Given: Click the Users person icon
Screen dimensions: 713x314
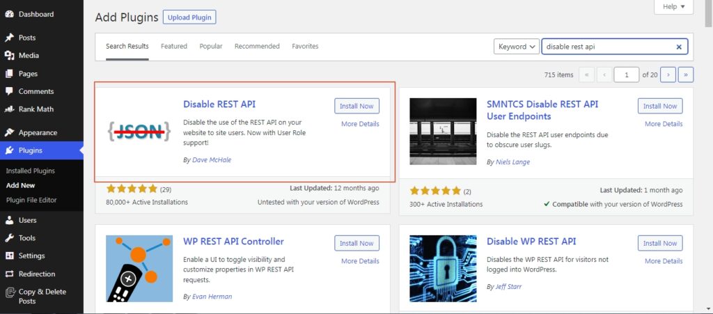Looking at the screenshot, I should [9, 220].
